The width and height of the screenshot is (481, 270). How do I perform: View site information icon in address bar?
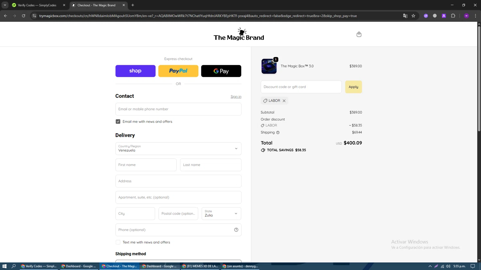click(34, 16)
